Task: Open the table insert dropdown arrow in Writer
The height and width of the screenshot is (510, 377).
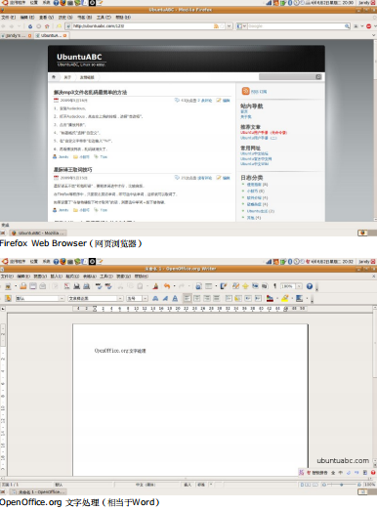Action: pos(216,286)
